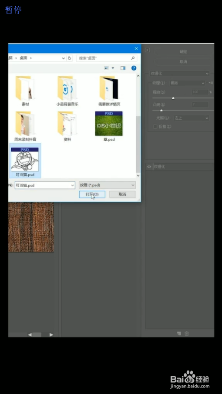222x394 pixels.
Task: Open the load texture flyout menu icon
Action: [211, 83]
